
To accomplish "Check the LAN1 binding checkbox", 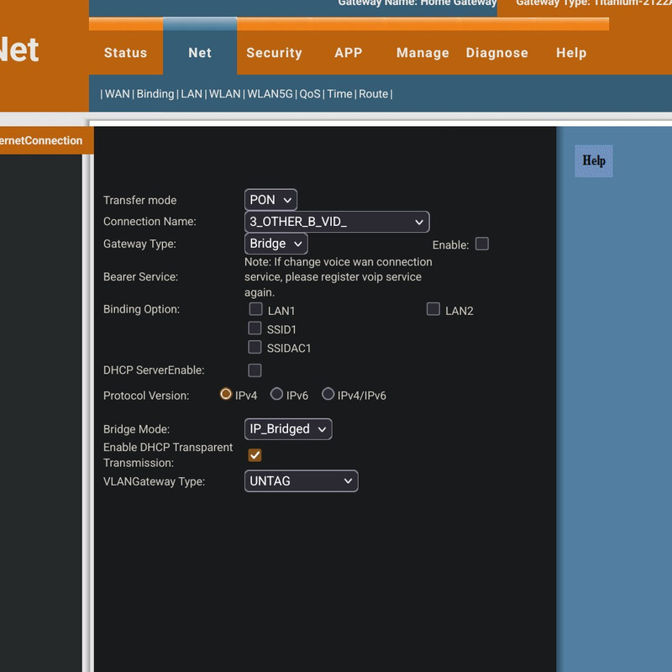I will pos(255,309).
